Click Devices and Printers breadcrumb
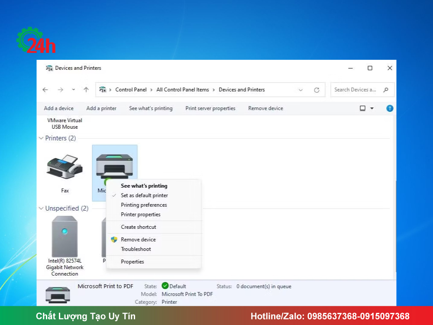Viewport: 433px width, 325px height. (x=242, y=90)
